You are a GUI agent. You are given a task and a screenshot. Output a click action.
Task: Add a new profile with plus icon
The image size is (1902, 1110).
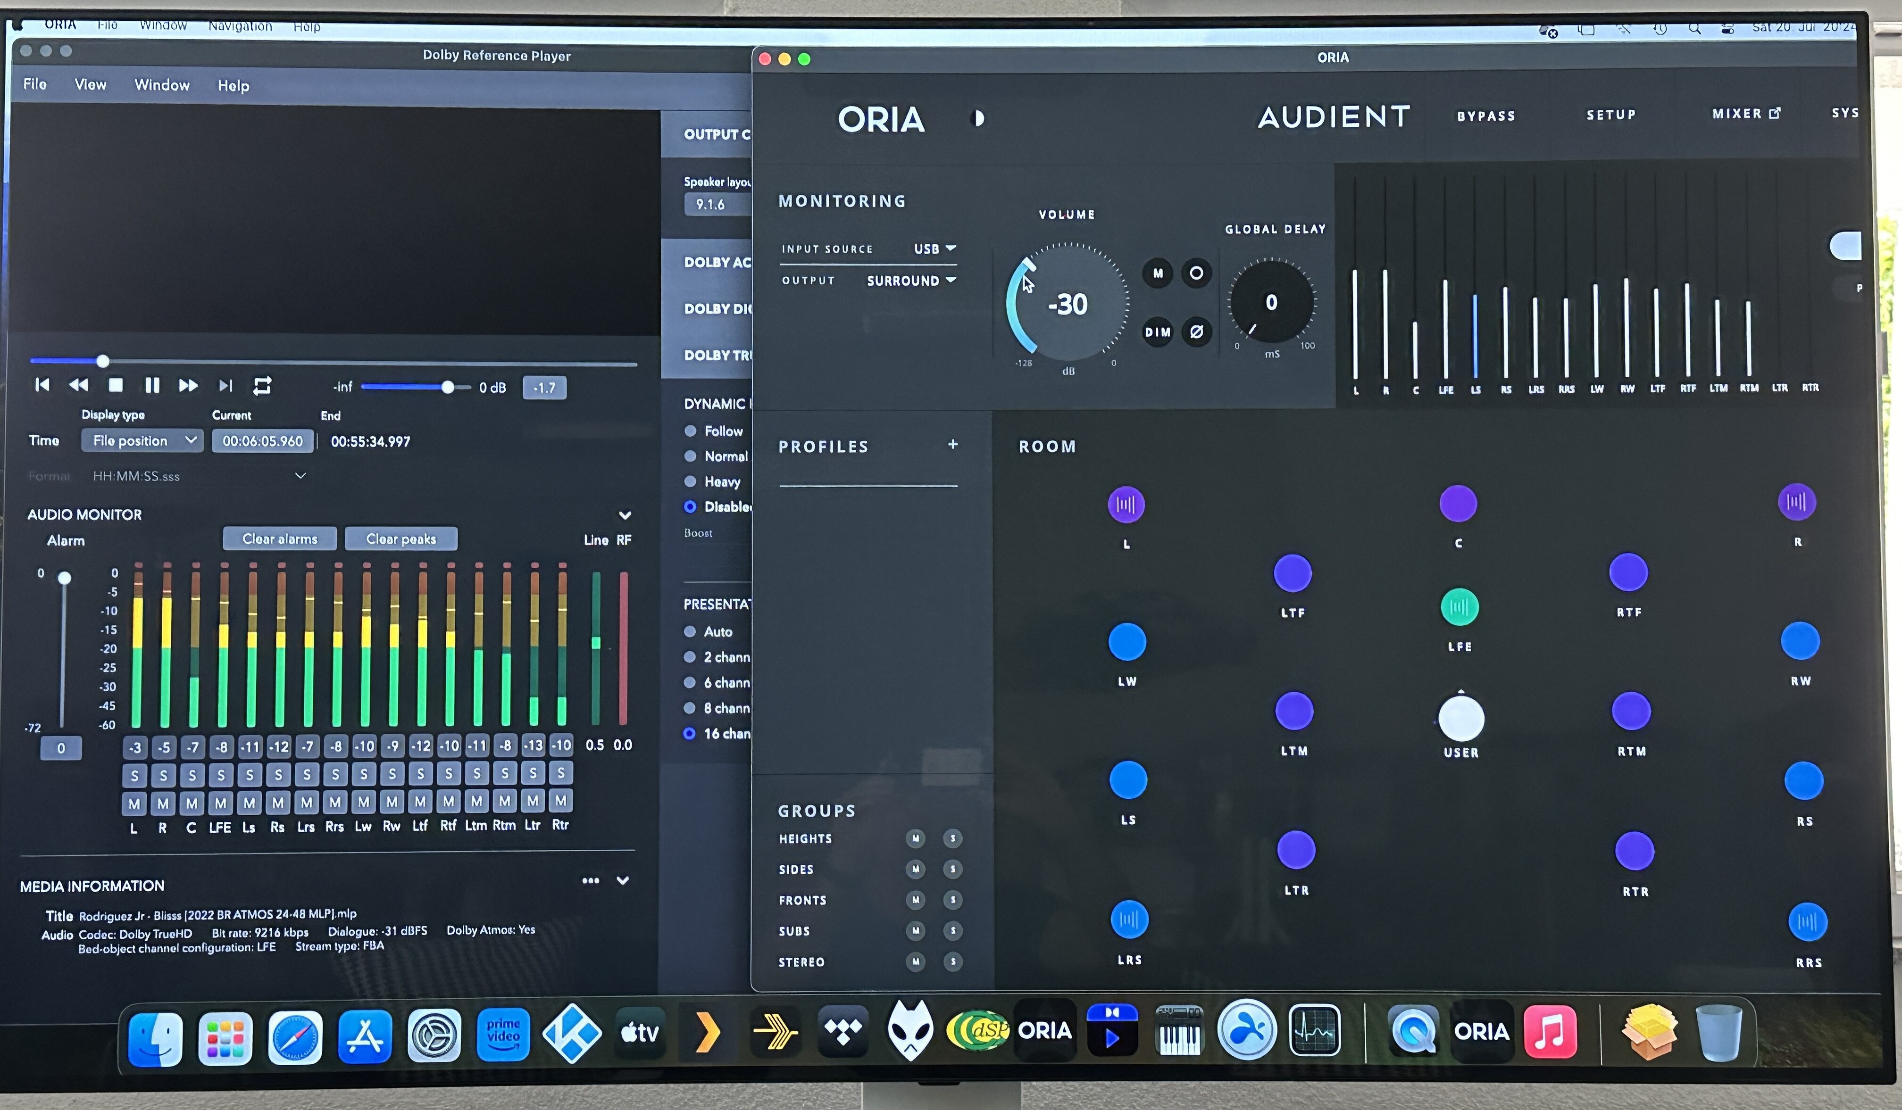(x=952, y=445)
